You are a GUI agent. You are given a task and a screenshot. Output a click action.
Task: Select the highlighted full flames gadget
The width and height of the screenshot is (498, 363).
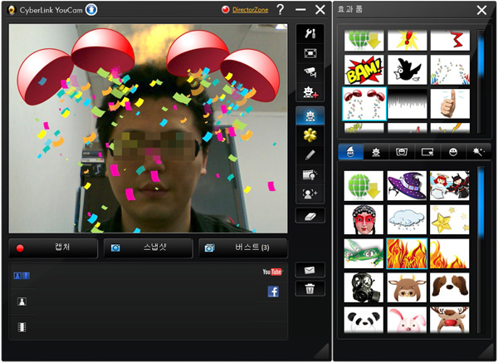pyautogui.click(x=407, y=253)
